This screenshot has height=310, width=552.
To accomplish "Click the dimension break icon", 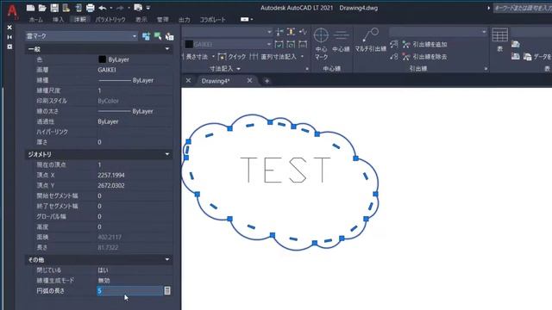I will click(x=279, y=32).
